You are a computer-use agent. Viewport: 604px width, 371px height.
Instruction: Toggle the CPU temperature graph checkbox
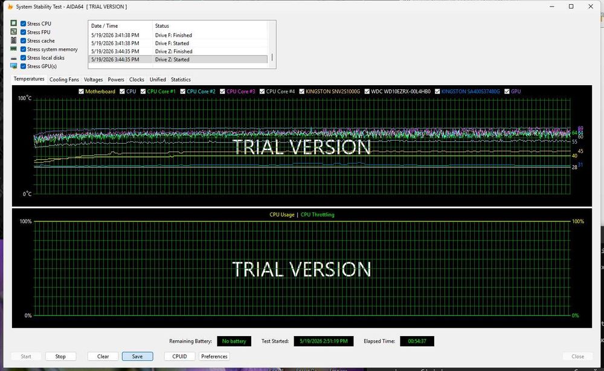(122, 91)
